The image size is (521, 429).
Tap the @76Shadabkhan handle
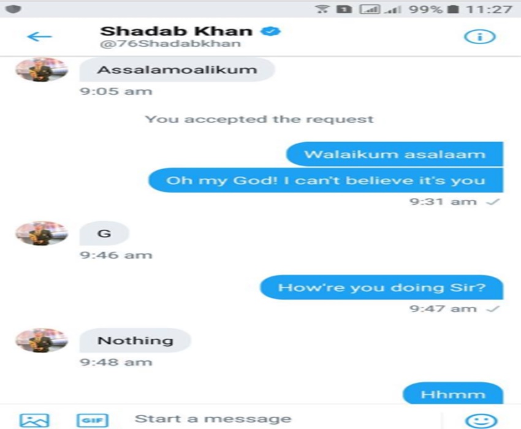[x=170, y=44]
